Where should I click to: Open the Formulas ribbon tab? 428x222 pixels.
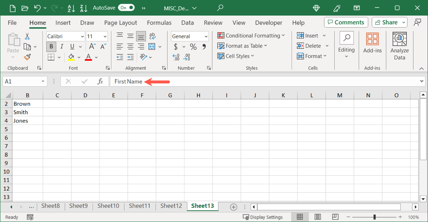click(159, 23)
